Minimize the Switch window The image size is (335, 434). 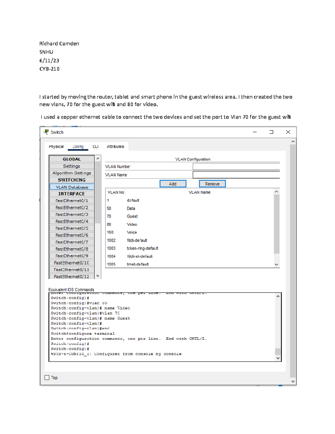tap(255, 132)
